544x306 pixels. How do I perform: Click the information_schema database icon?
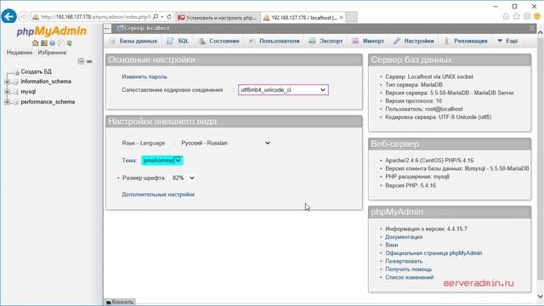(15, 82)
